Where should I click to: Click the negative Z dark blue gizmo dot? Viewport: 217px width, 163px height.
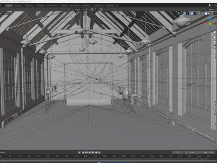click(x=210, y=29)
